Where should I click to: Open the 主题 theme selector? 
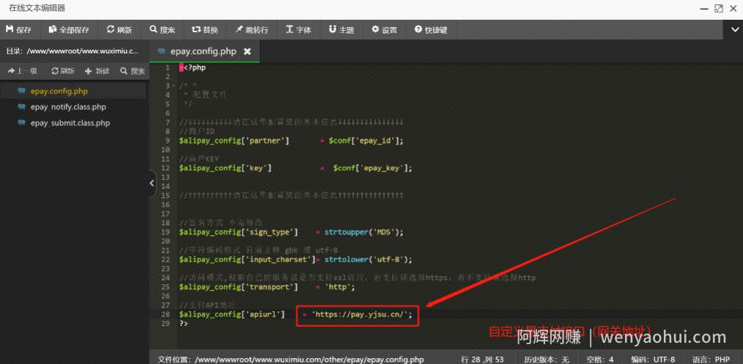point(341,30)
